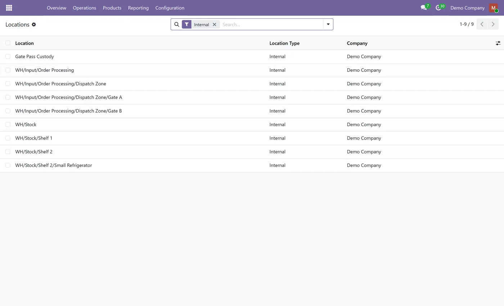Screen dimensions: 504x306
Task: Click the filter funnel icon in search
Action: [186, 24]
